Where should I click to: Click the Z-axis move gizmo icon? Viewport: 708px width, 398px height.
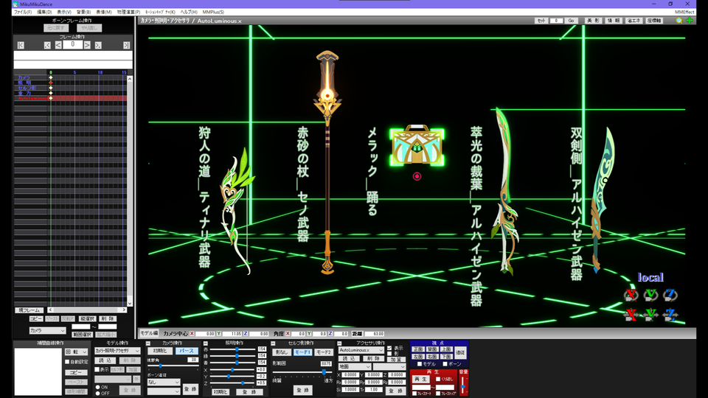pos(670,315)
